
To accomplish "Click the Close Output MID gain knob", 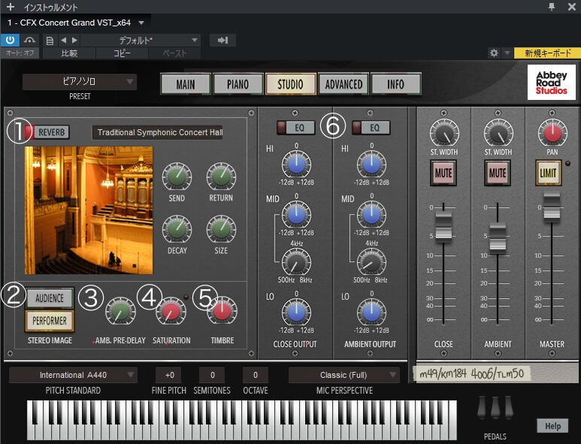I will pyautogui.click(x=296, y=215).
